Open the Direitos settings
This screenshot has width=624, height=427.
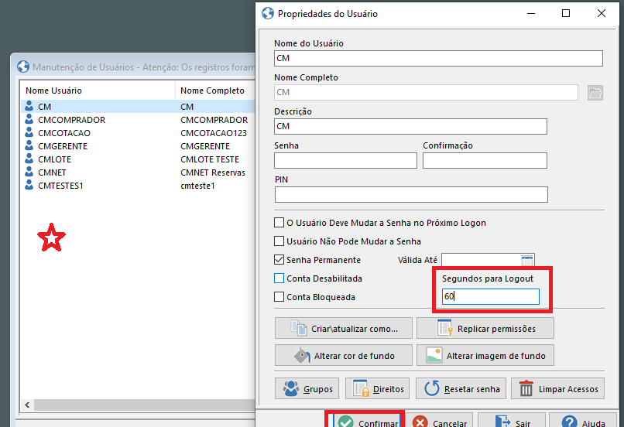377,388
